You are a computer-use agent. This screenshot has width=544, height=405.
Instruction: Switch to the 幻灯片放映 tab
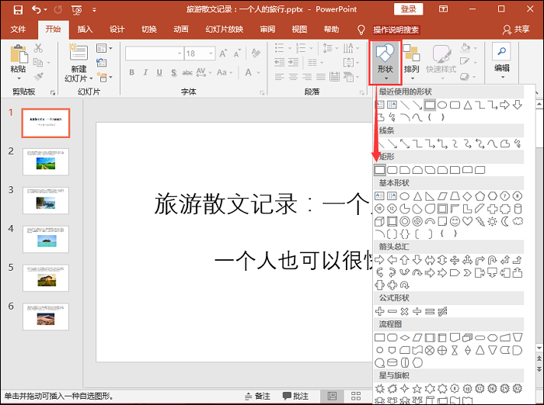[223, 29]
